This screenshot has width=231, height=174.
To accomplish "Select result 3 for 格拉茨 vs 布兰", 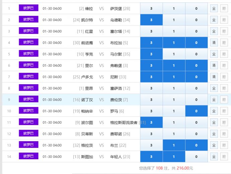I will point(151,145).
